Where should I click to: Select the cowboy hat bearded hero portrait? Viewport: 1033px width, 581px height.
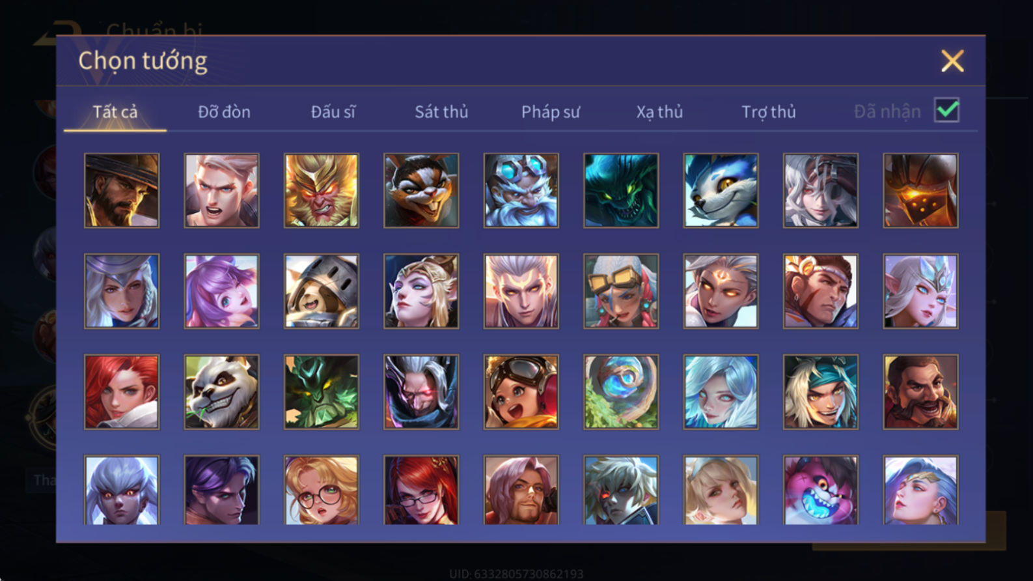click(122, 191)
